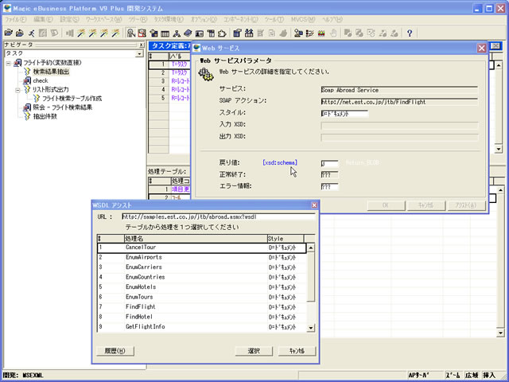Click the magnifier search icon in the toolbar
Screen dimensions: 509x382
[x=130, y=33]
